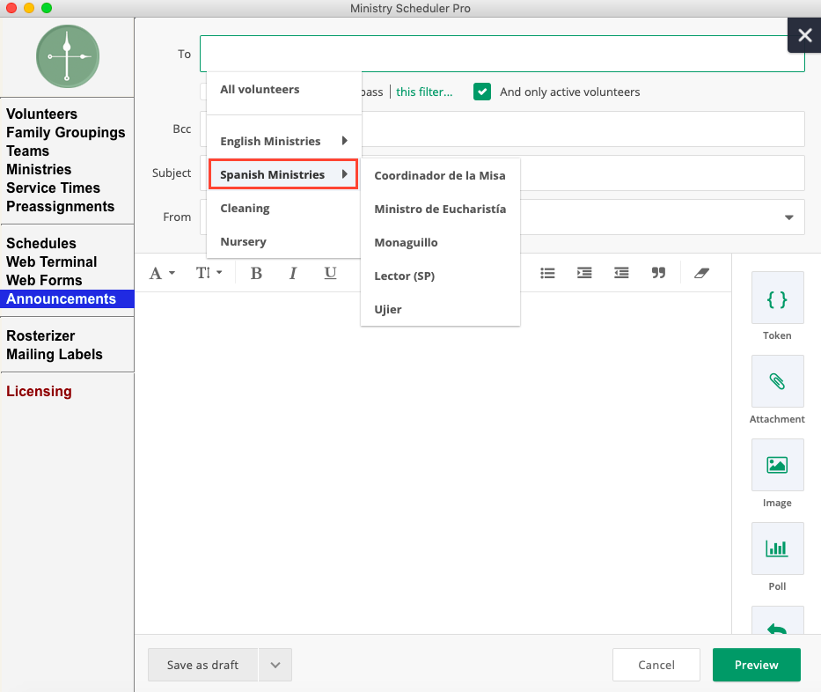Screen dimensions: 821x692
Task: Apply italic formatting
Action: [x=293, y=273]
